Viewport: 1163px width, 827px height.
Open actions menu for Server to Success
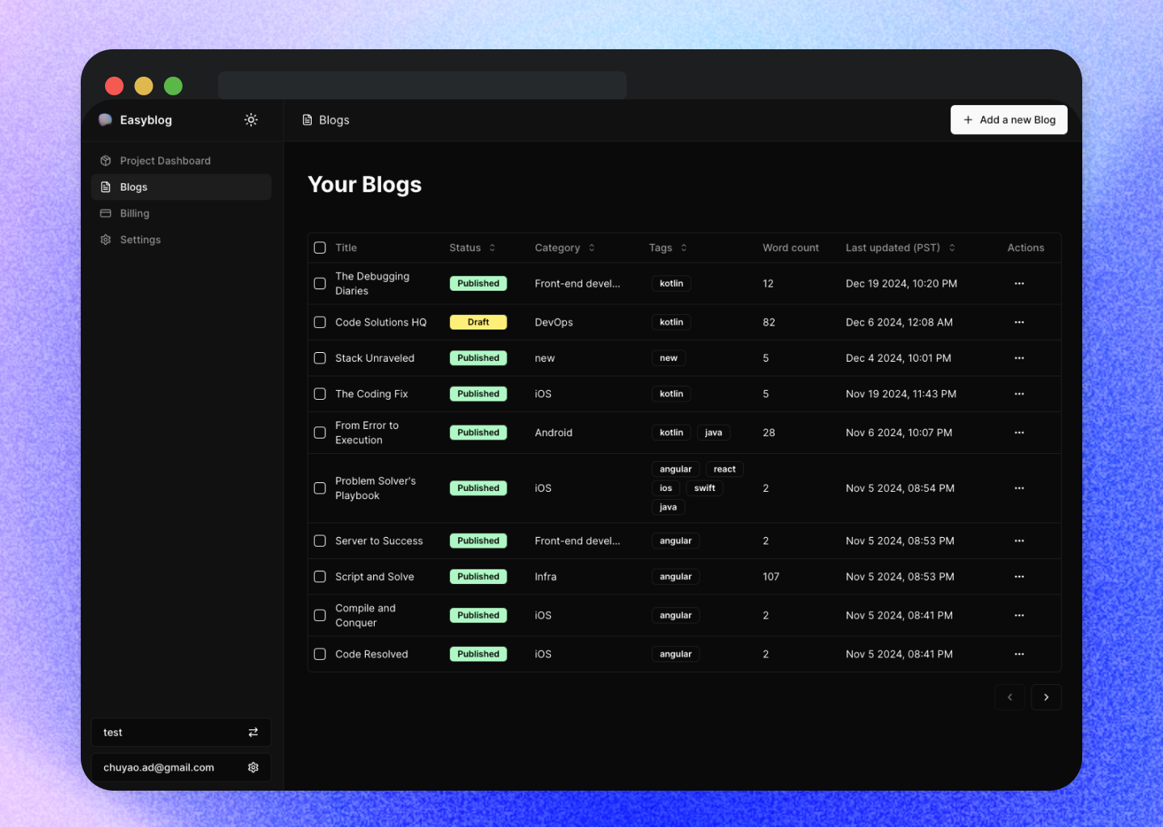click(x=1019, y=541)
